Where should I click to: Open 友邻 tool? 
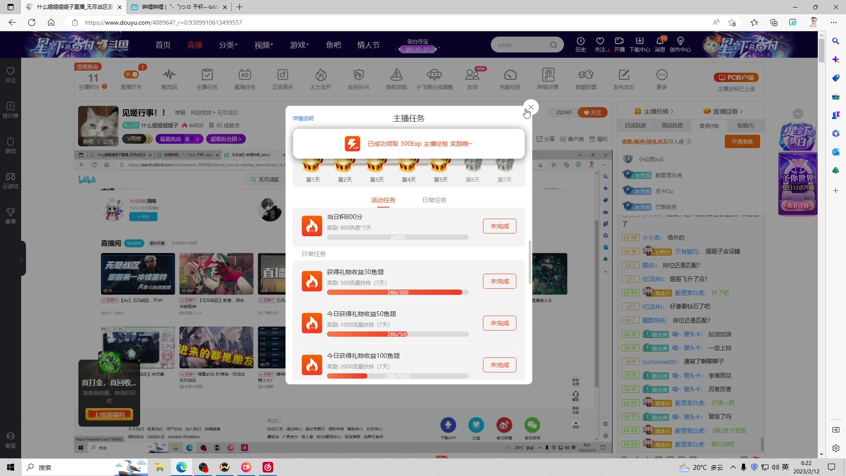472,79
